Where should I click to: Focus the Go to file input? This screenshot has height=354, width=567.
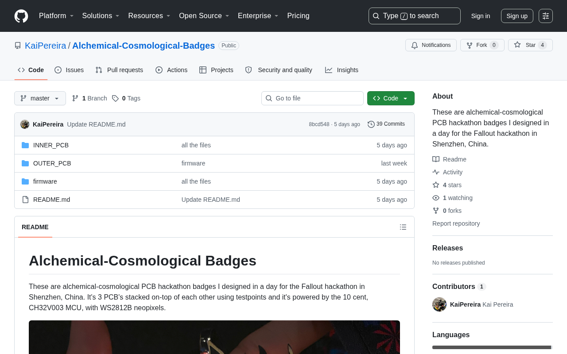pyautogui.click(x=312, y=98)
